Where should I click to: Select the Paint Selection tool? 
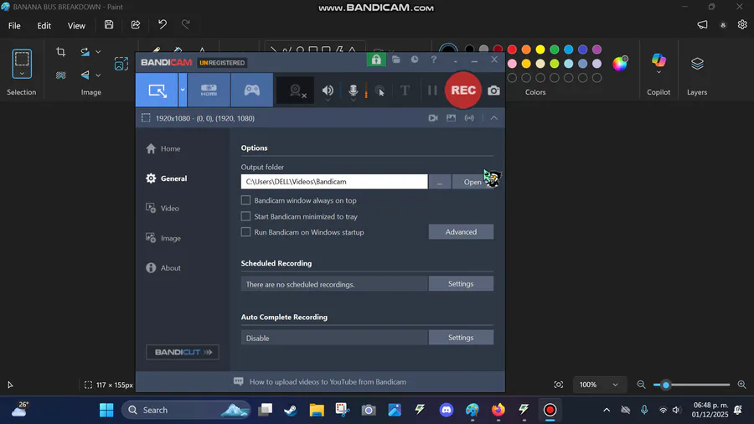click(22, 59)
